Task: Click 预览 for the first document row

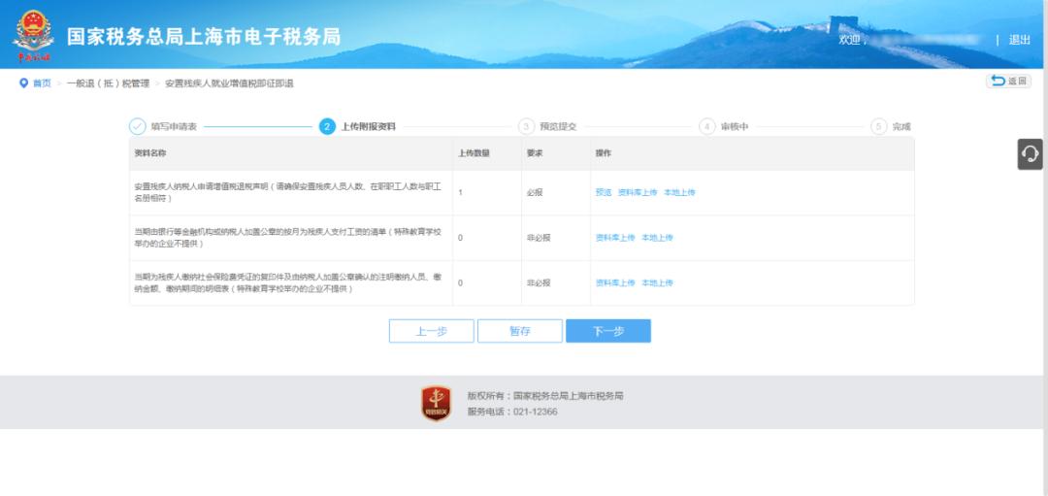Action: [x=604, y=192]
